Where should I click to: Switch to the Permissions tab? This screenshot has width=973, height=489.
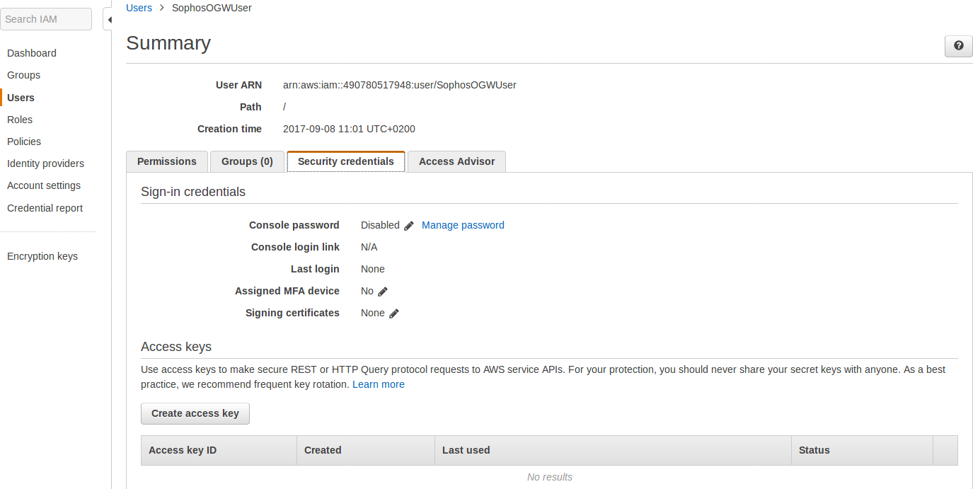166,161
